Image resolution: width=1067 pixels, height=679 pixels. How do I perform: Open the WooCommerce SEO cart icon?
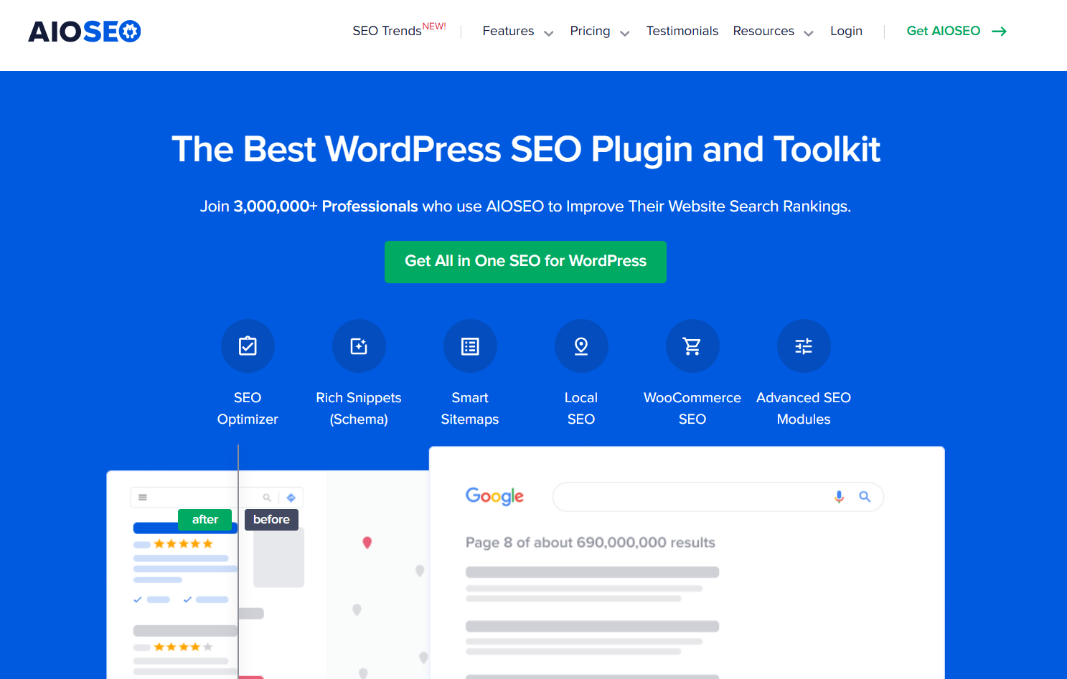(x=692, y=346)
